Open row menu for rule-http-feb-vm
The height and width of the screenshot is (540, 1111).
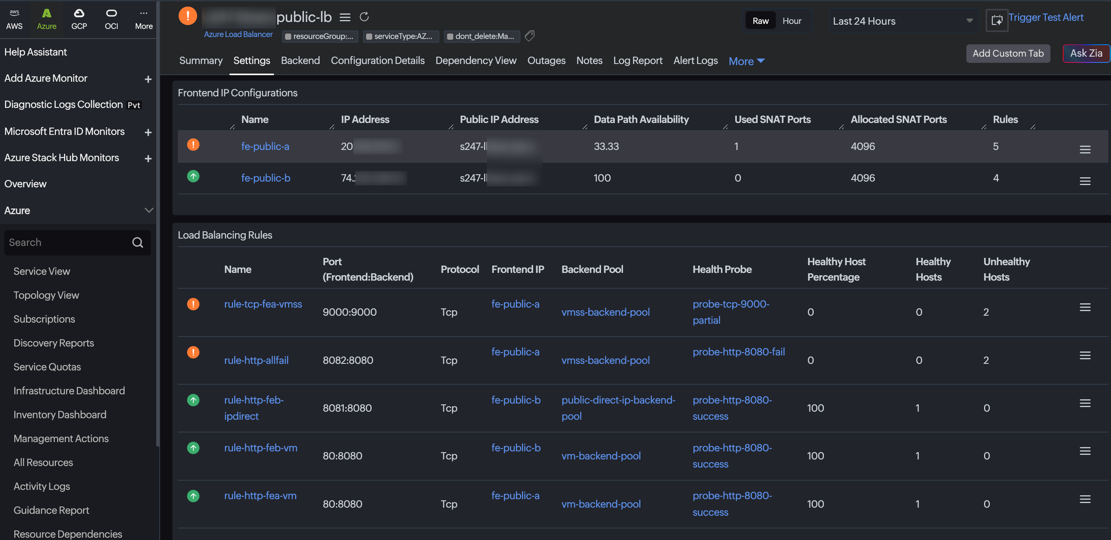coord(1085,451)
